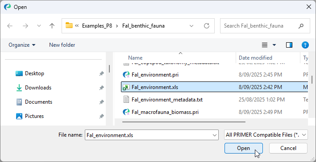Close the Open dialog window
Image resolution: width=316 pixels, height=162 pixels.
point(308,7)
